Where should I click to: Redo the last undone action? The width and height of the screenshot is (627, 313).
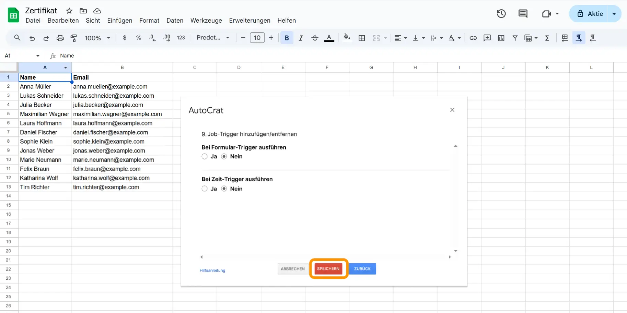pos(46,38)
